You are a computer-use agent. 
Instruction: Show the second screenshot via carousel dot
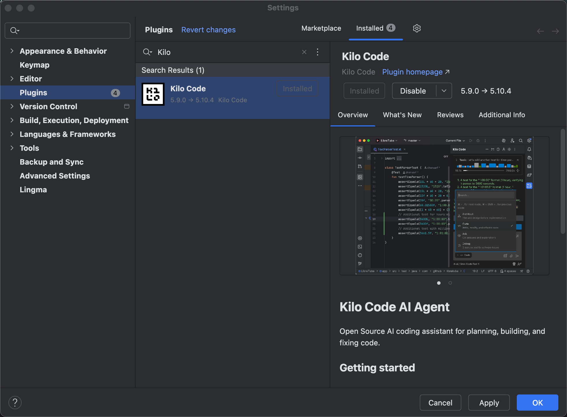pyautogui.click(x=450, y=283)
